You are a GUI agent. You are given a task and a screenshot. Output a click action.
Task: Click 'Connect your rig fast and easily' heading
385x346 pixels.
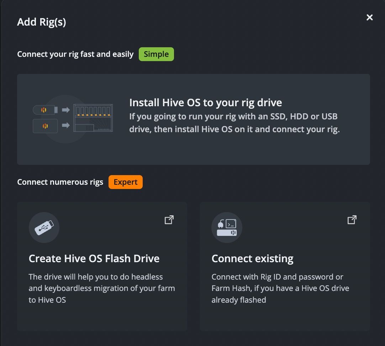[x=75, y=54]
